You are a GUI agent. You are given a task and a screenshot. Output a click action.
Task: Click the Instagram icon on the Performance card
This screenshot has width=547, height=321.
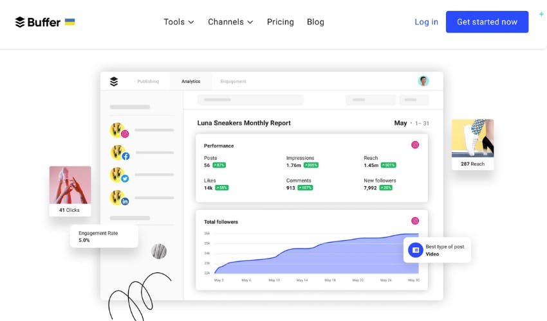(415, 145)
